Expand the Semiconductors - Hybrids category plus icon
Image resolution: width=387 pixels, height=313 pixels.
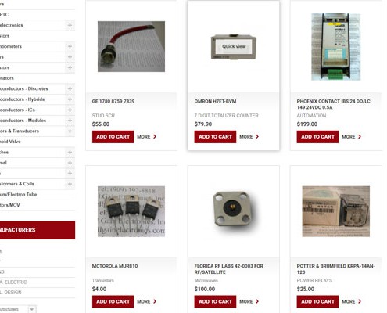tap(70, 99)
